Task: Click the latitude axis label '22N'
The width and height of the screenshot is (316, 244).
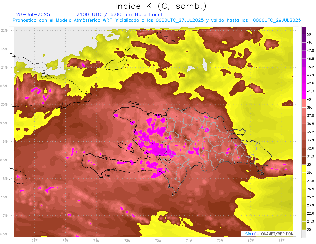Action: pyautogui.click(x=4, y=31)
